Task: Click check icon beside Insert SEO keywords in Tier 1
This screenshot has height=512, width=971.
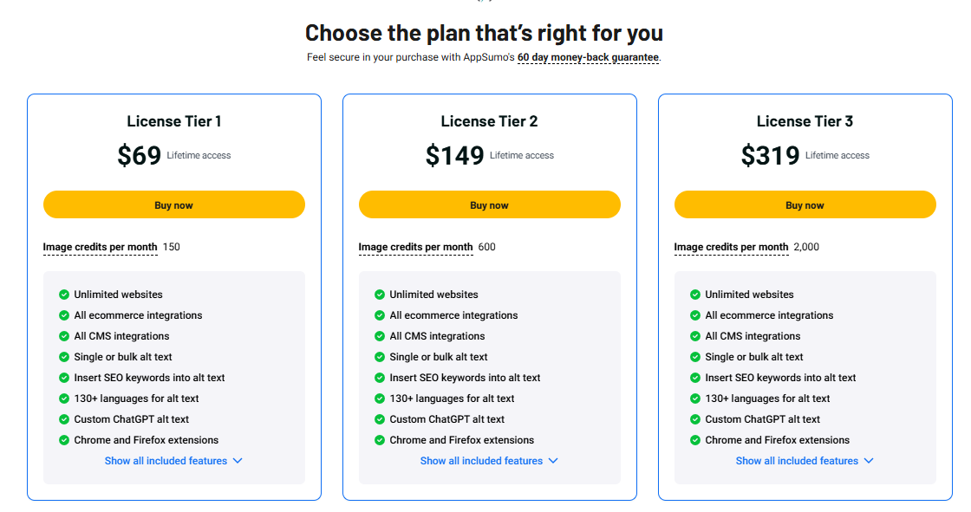Action: [x=64, y=378]
